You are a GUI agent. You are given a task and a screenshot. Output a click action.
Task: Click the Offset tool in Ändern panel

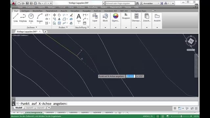[71, 23]
